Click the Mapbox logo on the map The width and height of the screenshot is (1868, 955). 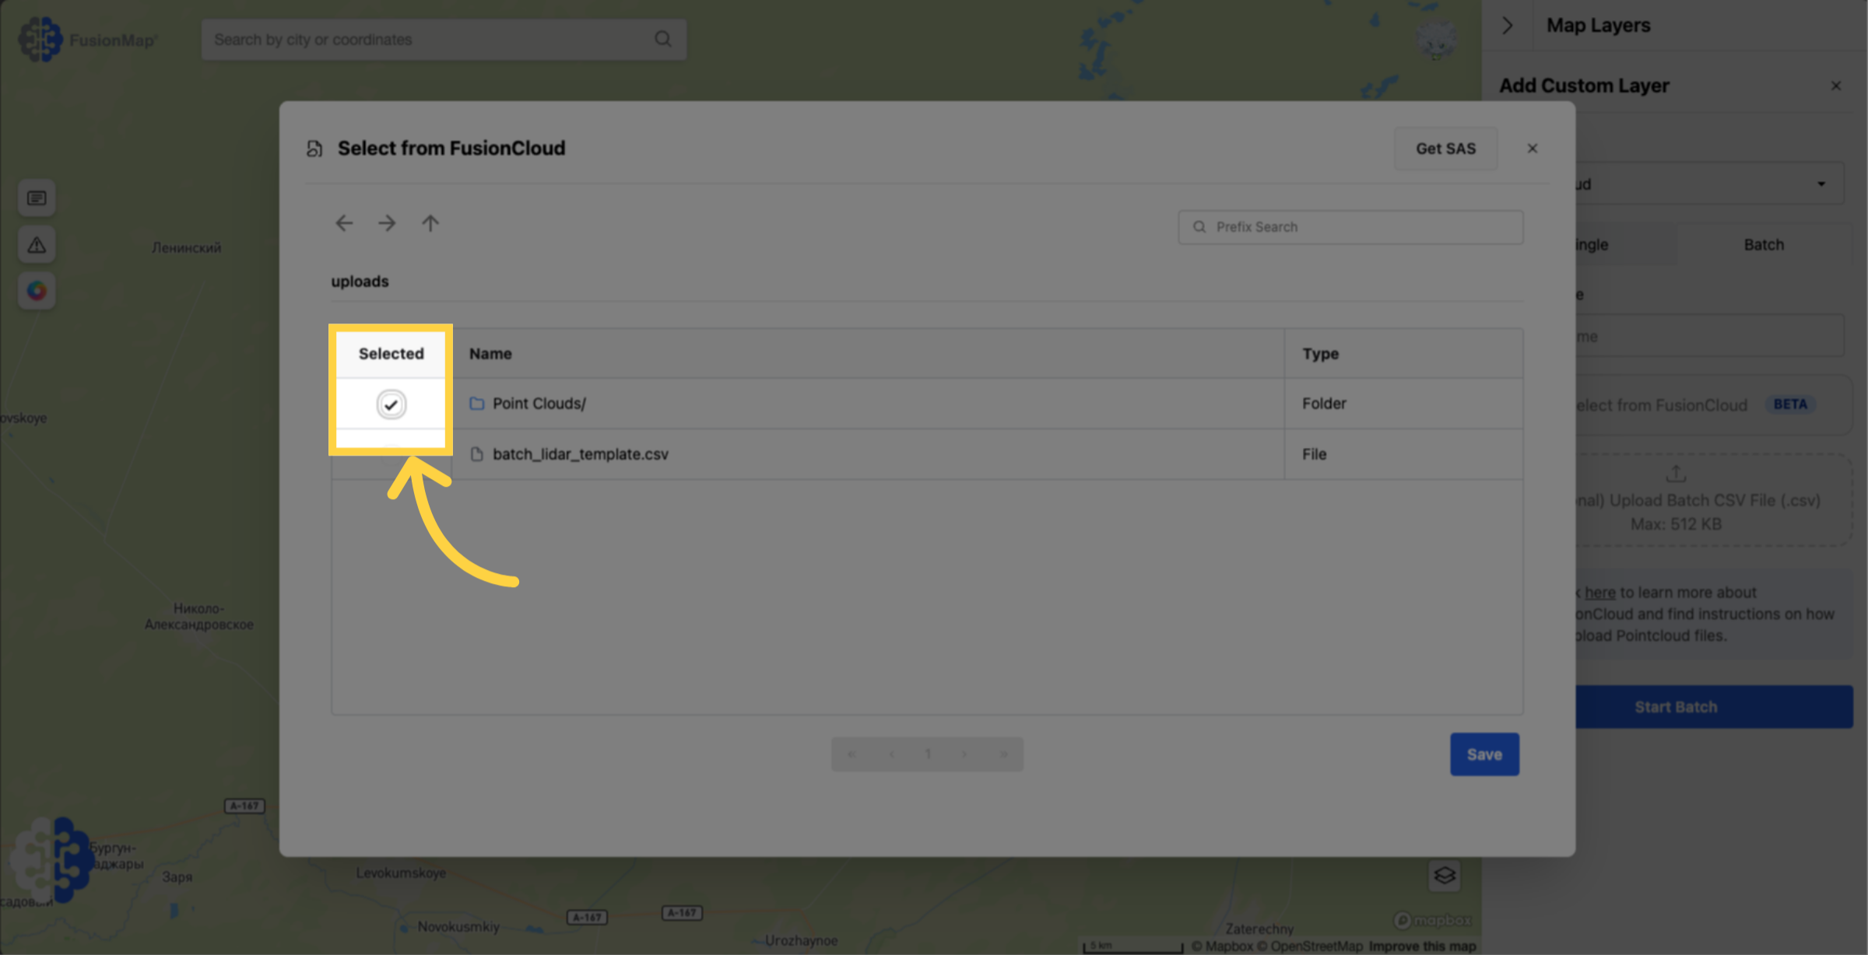pyautogui.click(x=1432, y=921)
